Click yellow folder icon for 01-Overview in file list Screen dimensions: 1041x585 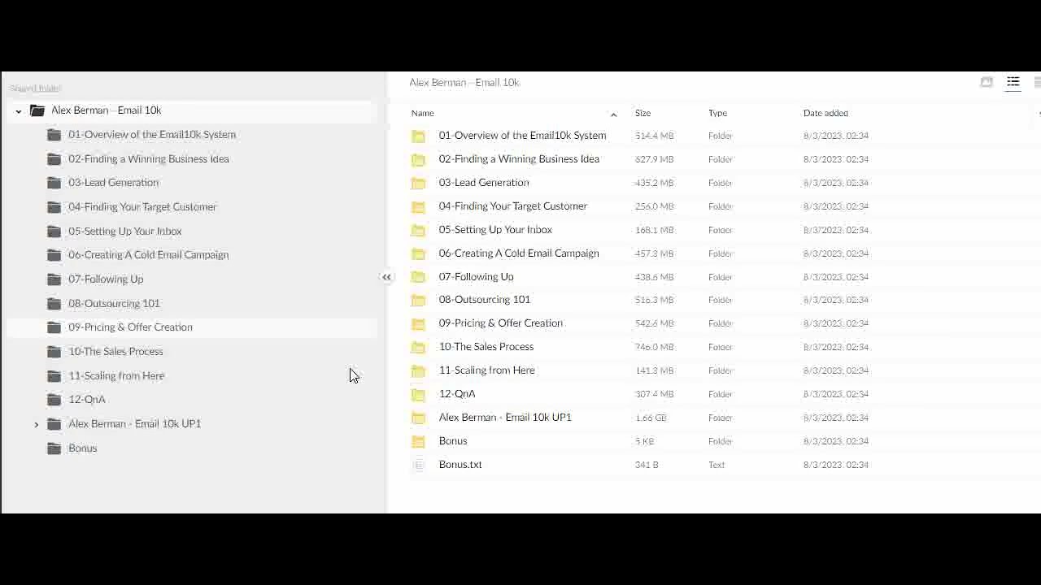(418, 136)
